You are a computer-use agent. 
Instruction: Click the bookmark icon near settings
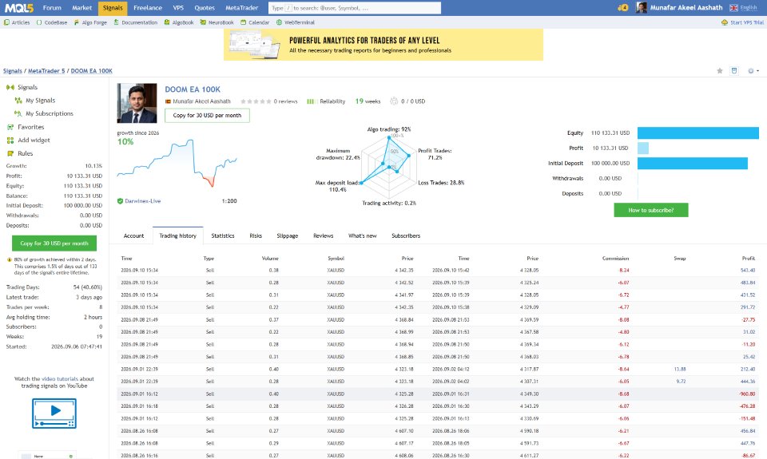(x=734, y=71)
